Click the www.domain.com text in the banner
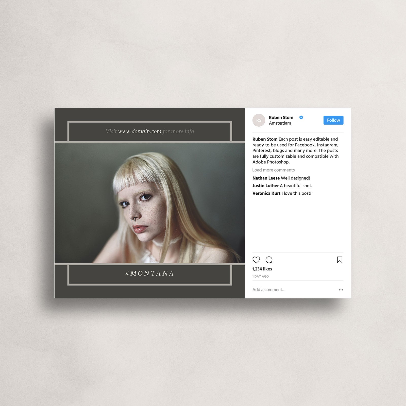The width and height of the screenshot is (406, 406). click(140, 131)
